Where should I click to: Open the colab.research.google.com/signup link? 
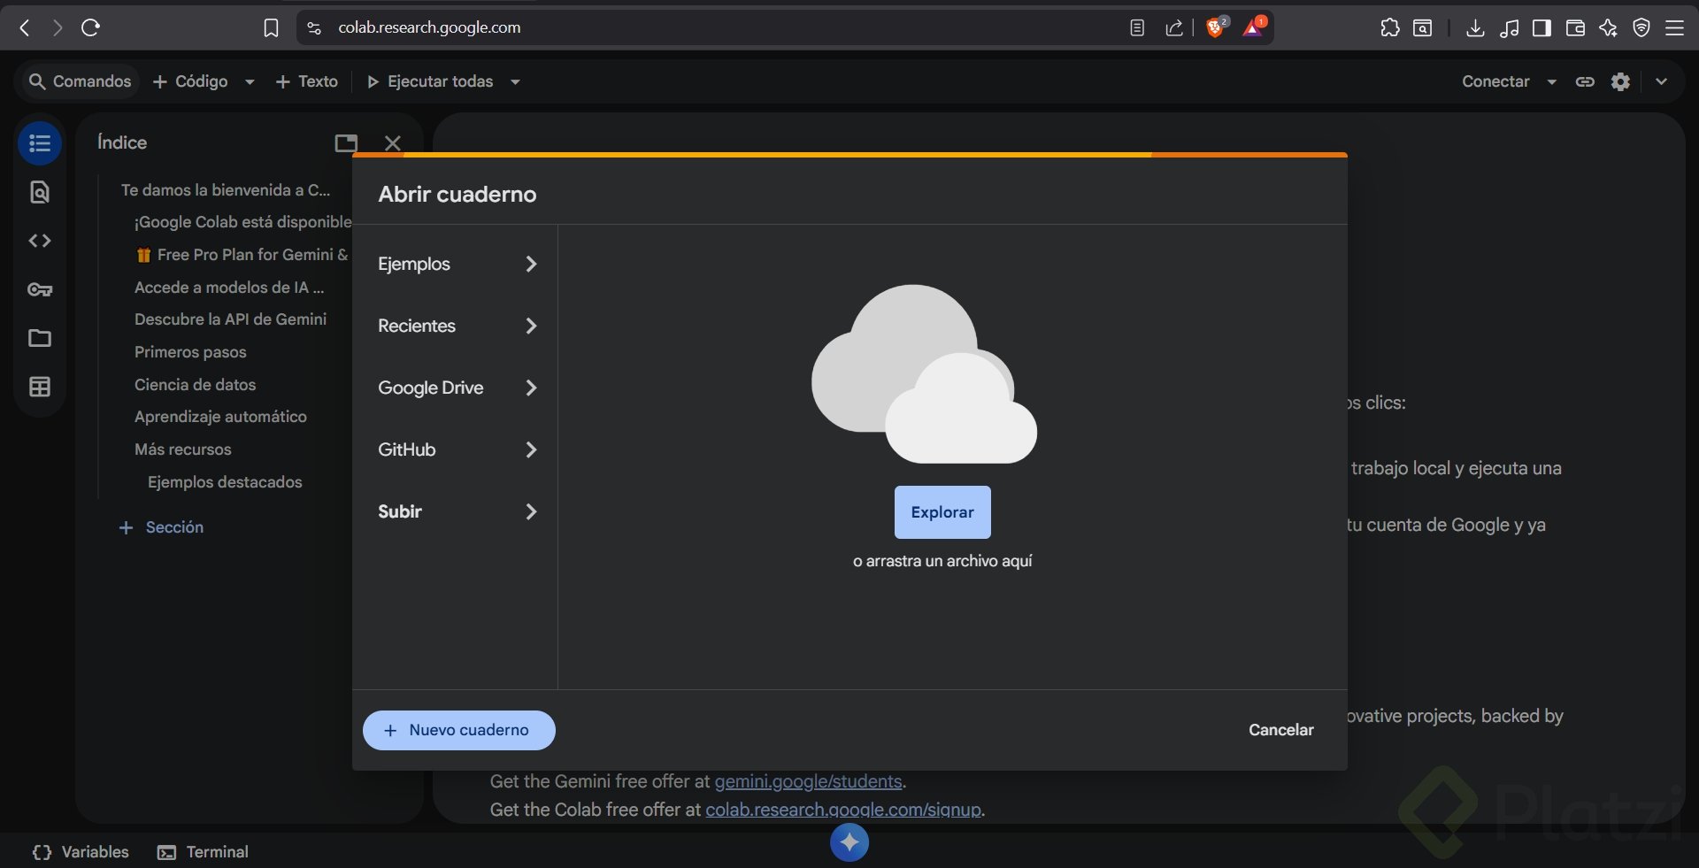point(843,810)
